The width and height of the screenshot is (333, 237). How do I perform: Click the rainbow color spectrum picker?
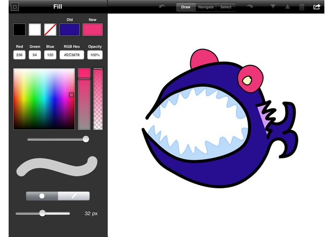click(x=44, y=99)
